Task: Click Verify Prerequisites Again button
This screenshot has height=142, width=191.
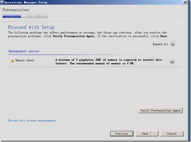Action: pyautogui.click(x=160, y=110)
